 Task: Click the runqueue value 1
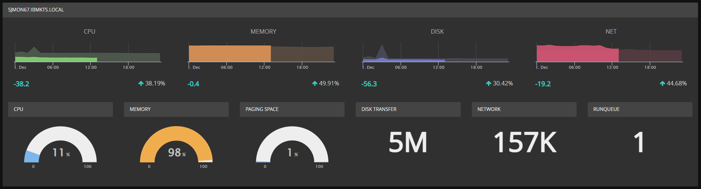pos(639,142)
